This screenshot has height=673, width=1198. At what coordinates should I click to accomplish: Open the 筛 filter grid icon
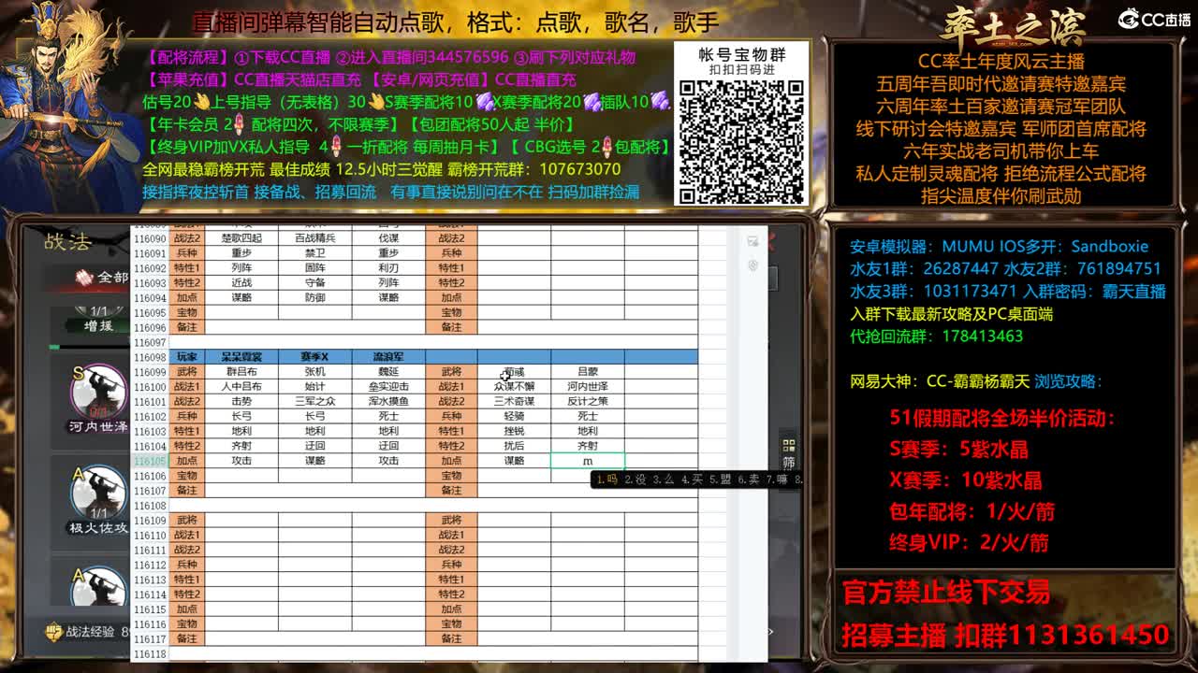[x=789, y=446]
